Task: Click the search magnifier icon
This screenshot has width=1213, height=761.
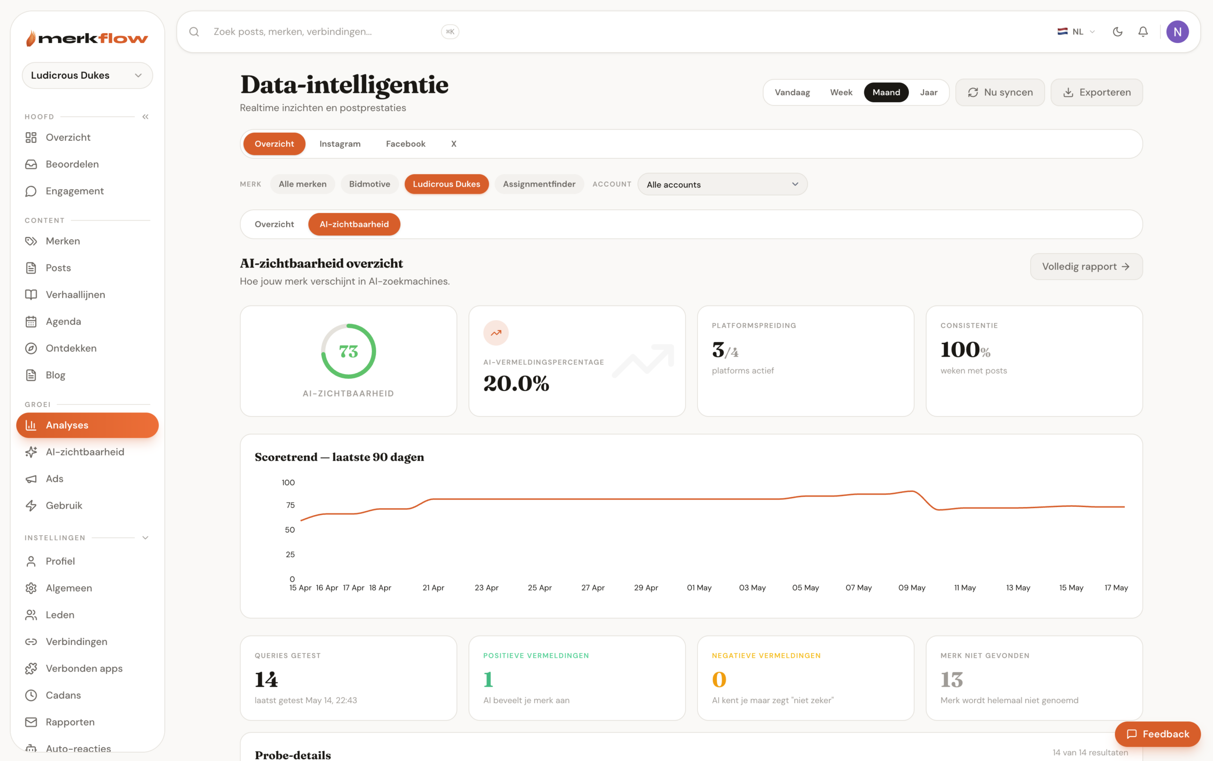Action: point(194,32)
